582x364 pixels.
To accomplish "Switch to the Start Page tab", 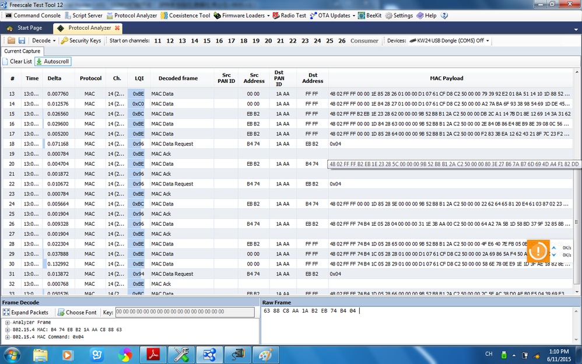I will coord(25,28).
